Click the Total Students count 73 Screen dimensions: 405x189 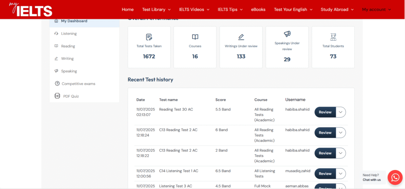point(333,56)
